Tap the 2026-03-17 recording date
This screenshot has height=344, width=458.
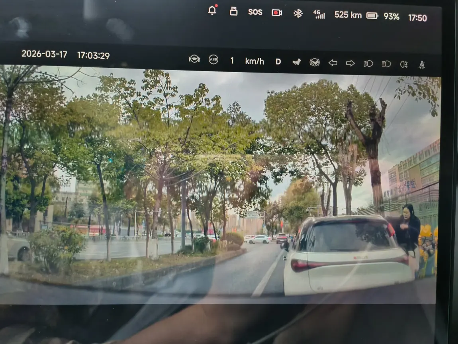[x=44, y=54]
